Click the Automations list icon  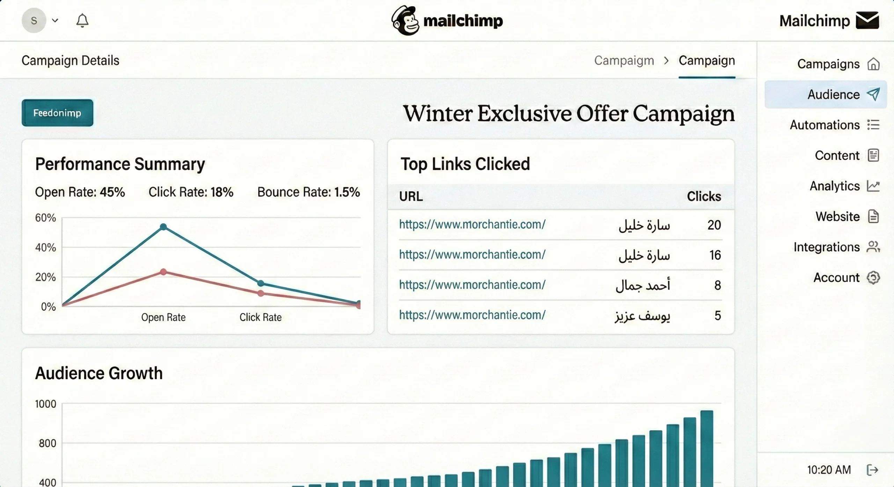pyautogui.click(x=873, y=125)
